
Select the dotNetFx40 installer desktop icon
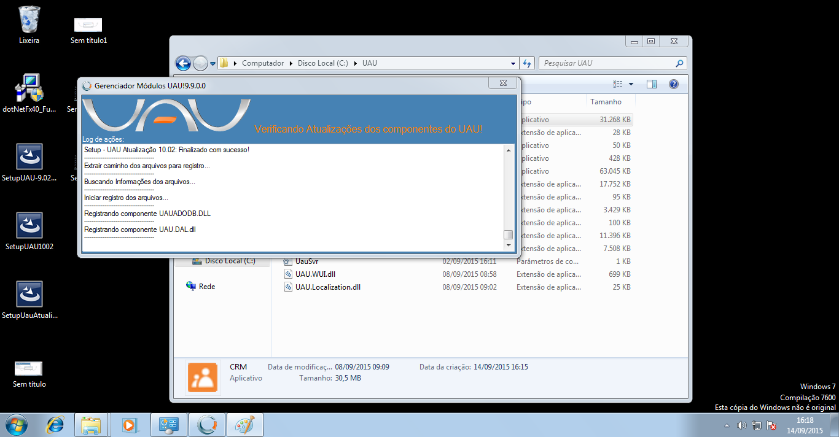[29, 88]
